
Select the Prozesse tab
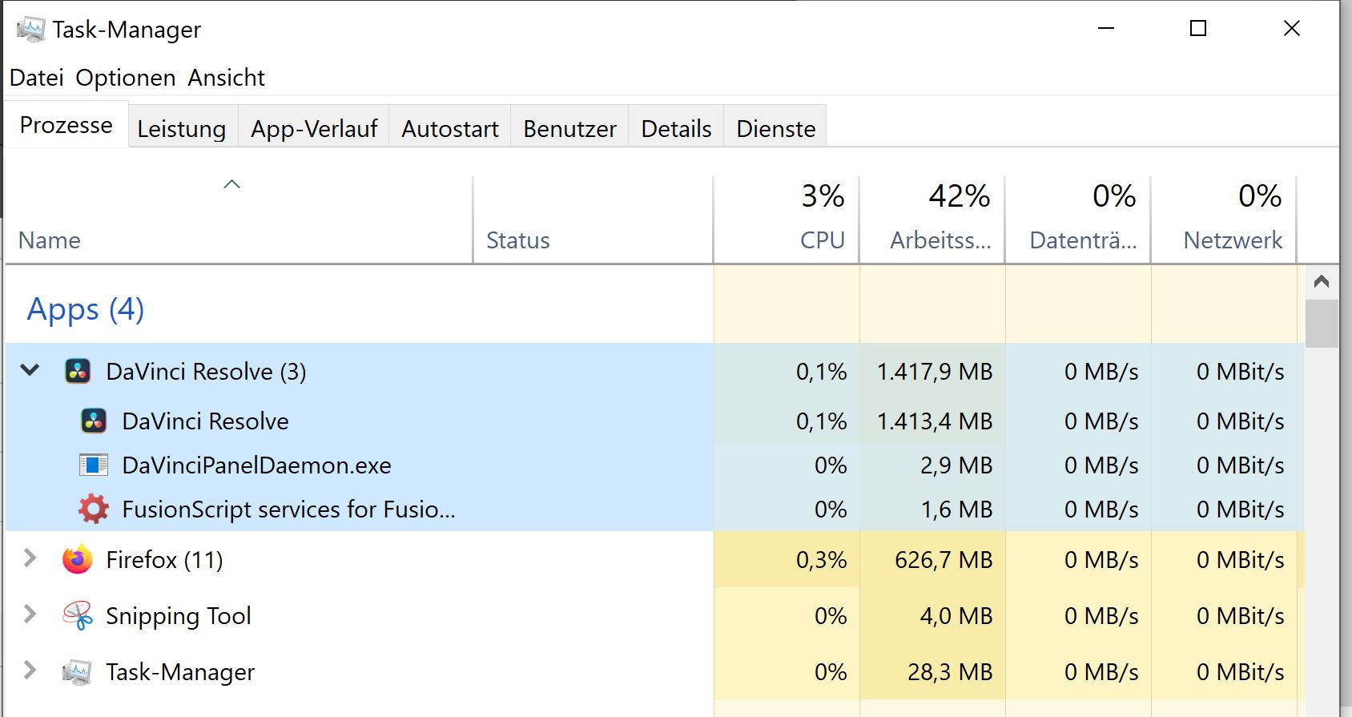tap(66, 125)
